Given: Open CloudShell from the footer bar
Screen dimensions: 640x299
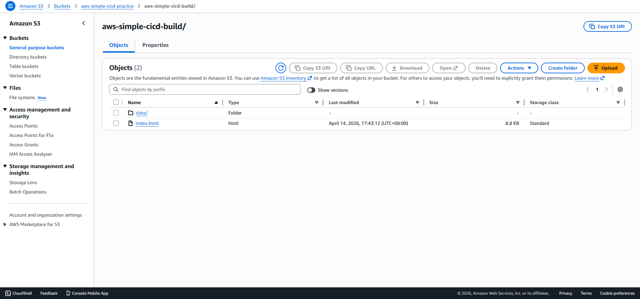Looking at the screenshot, I should click(x=19, y=293).
